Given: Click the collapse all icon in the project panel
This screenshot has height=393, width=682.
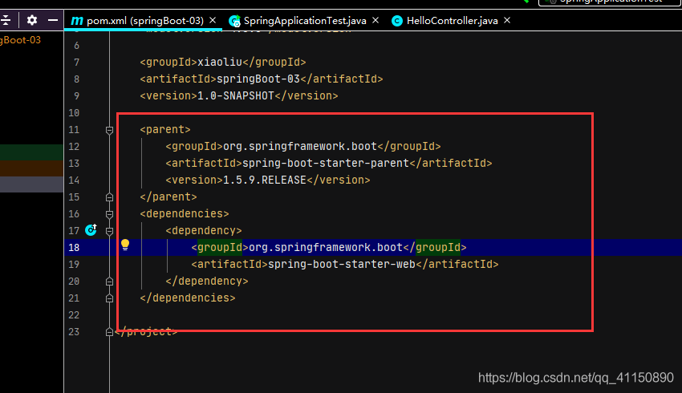Looking at the screenshot, I should [6, 20].
